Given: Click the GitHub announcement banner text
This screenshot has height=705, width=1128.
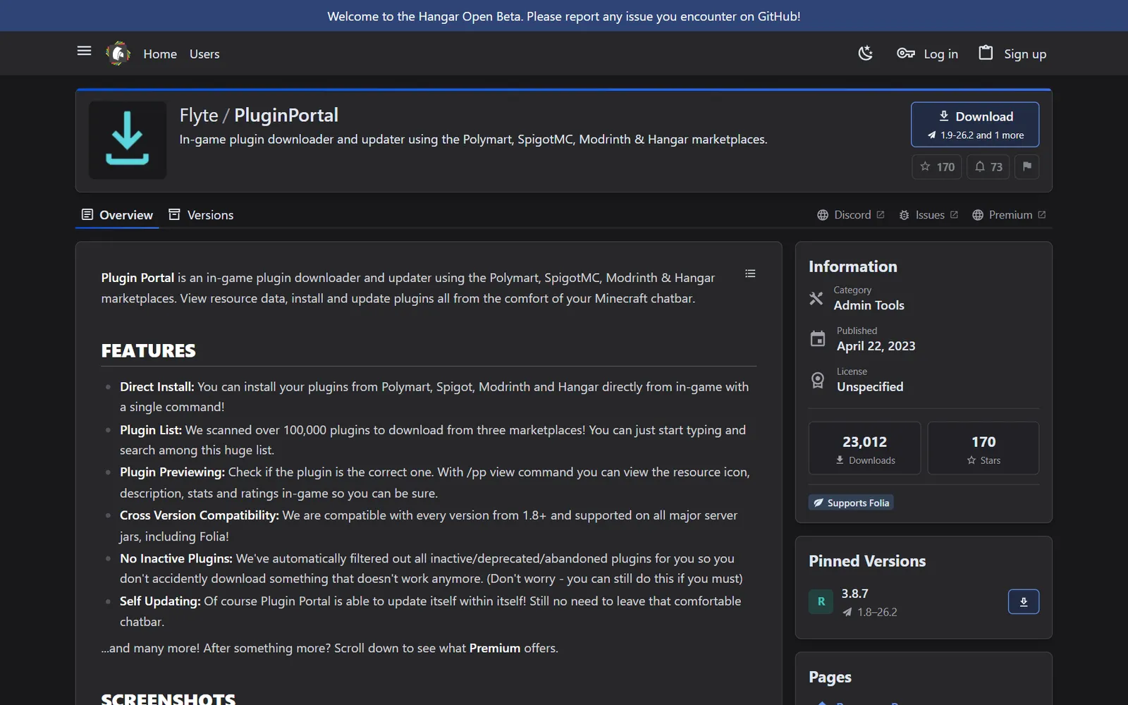Looking at the screenshot, I should 564,16.
